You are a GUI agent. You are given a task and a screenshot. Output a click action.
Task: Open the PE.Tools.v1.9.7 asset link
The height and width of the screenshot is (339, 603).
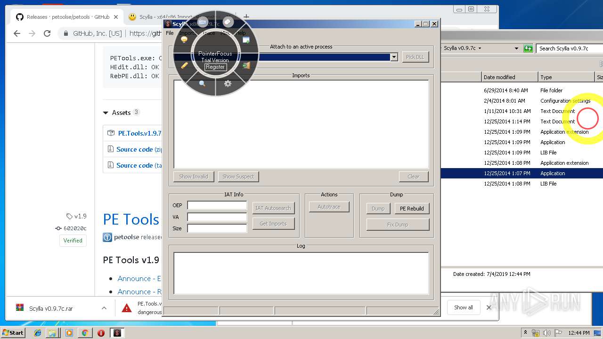pyautogui.click(x=140, y=133)
